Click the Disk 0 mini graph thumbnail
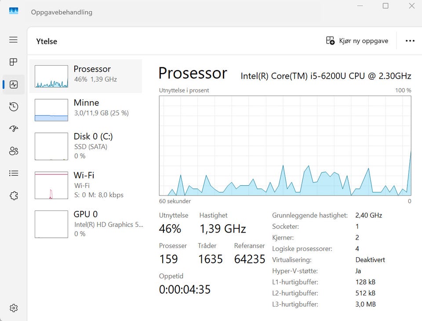 51,146
